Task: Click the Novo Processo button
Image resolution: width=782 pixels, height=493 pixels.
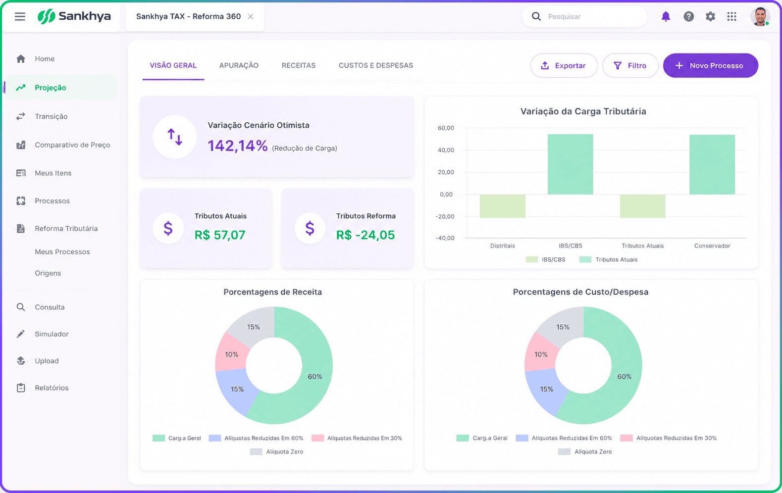Action: [x=710, y=65]
